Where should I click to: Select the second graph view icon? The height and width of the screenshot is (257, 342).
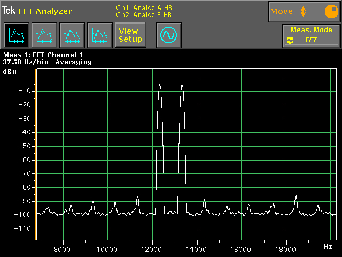[x=44, y=35]
